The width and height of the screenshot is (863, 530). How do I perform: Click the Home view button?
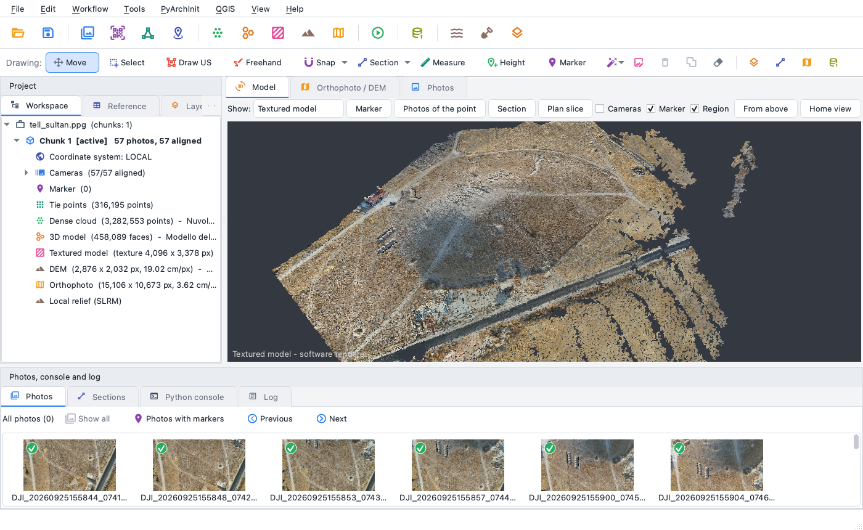tap(830, 108)
